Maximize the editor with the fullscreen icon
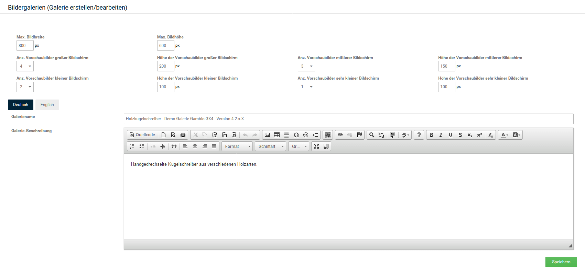Image resolution: width=585 pixels, height=279 pixels. coord(316,146)
